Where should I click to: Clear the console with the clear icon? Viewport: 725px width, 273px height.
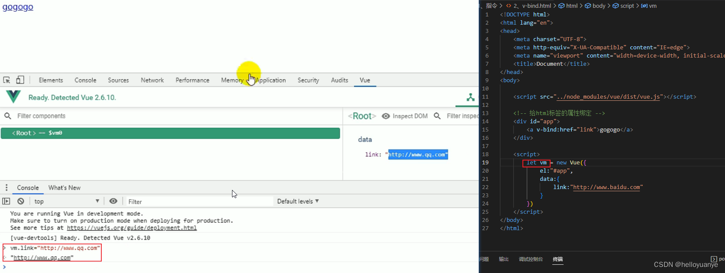coord(20,201)
